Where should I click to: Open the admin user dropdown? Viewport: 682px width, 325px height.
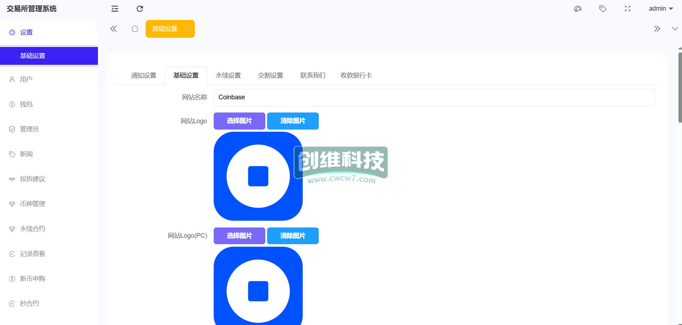(x=661, y=9)
